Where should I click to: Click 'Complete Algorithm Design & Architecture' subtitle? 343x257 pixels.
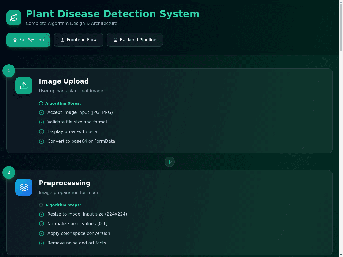coord(72,23)
